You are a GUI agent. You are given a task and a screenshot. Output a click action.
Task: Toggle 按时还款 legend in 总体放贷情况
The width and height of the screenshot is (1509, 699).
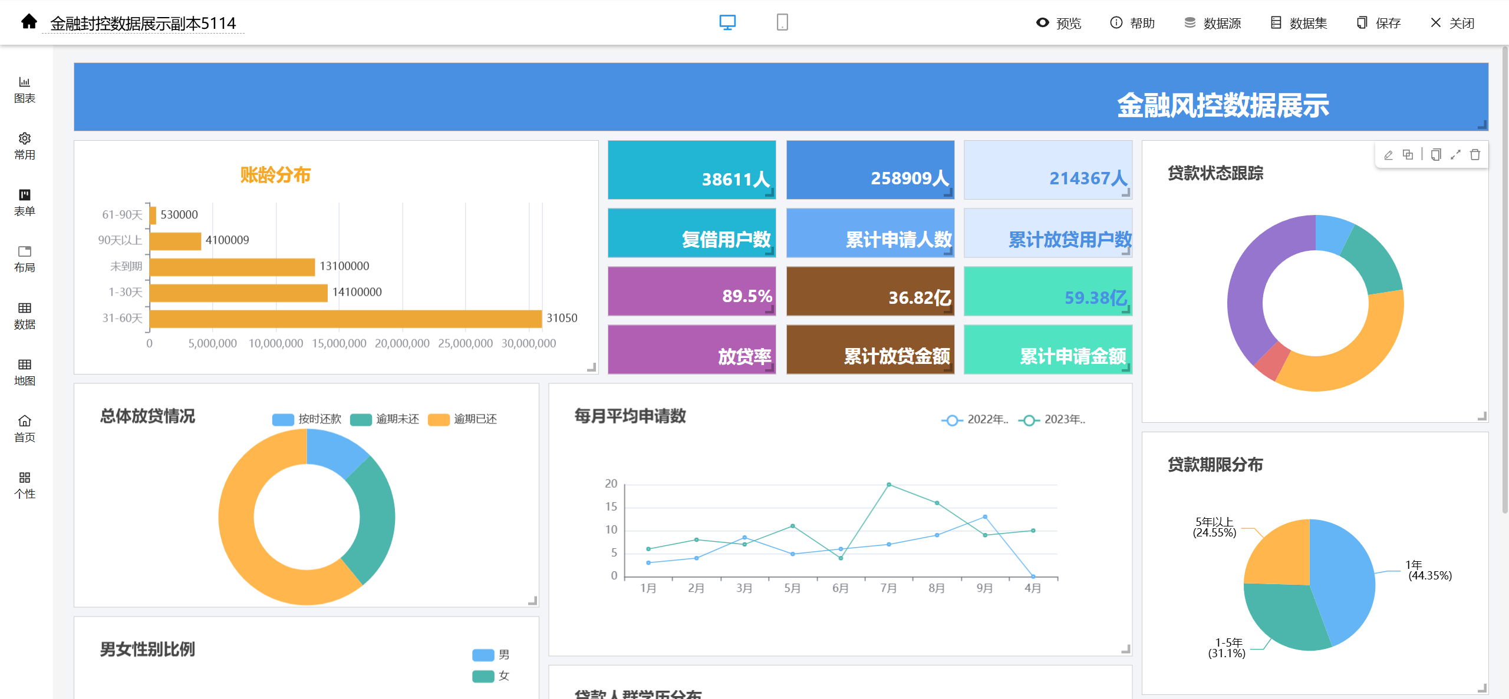pos(307,419)
